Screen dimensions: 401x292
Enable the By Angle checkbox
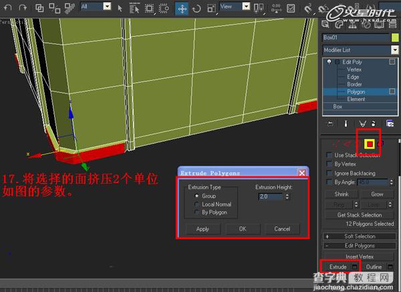click(x=329, y=182)
